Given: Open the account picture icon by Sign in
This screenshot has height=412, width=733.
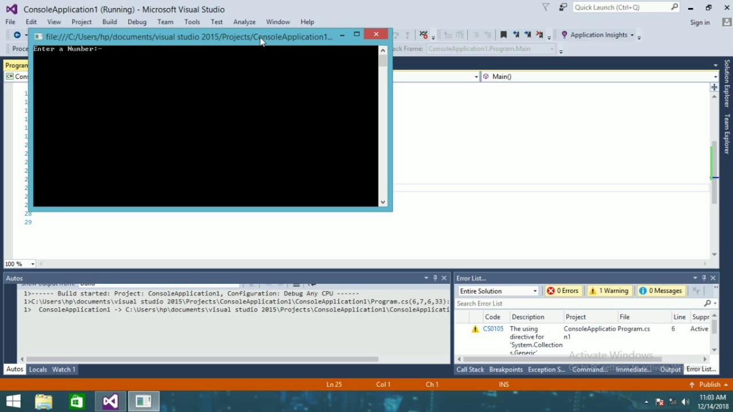Looking at the screenshot, I should (x=726, y=22).
